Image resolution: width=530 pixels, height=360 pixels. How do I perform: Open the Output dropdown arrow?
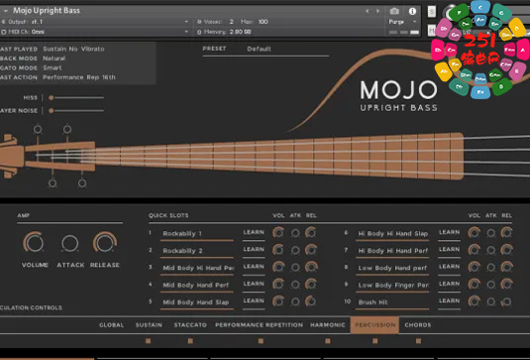[186, 22]
